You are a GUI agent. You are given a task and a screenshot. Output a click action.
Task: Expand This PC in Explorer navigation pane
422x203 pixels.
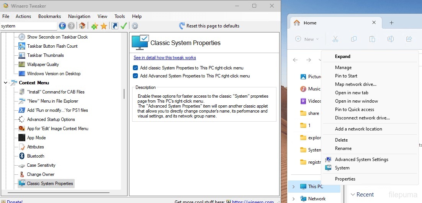click(x=294, y=187)
